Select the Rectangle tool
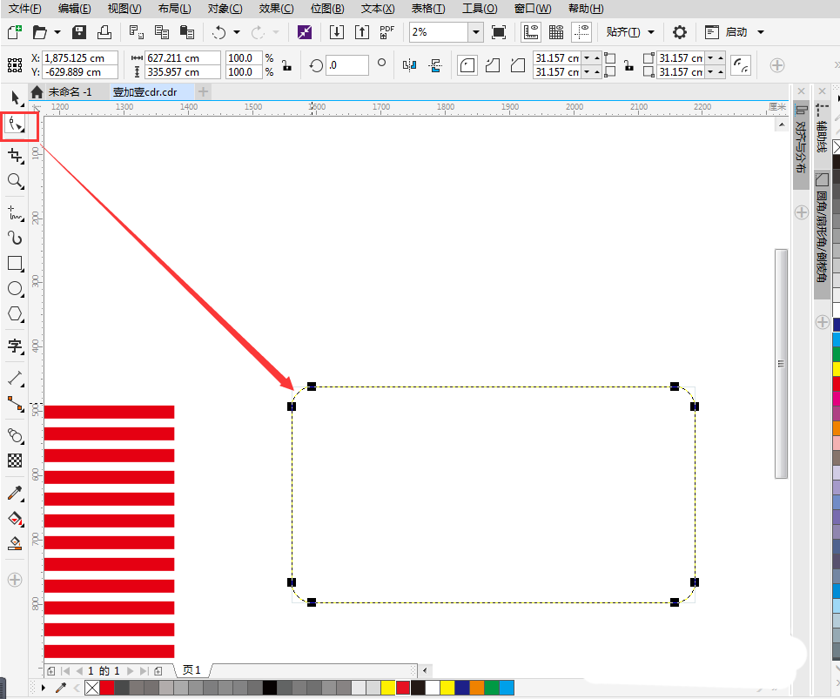 [16, 264]
